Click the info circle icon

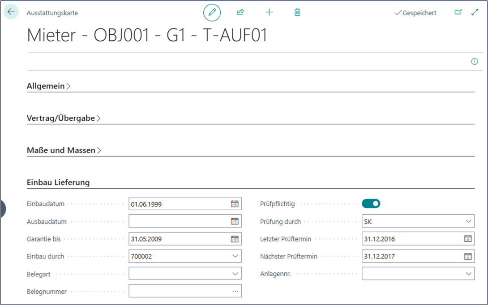tap(475, 62)
